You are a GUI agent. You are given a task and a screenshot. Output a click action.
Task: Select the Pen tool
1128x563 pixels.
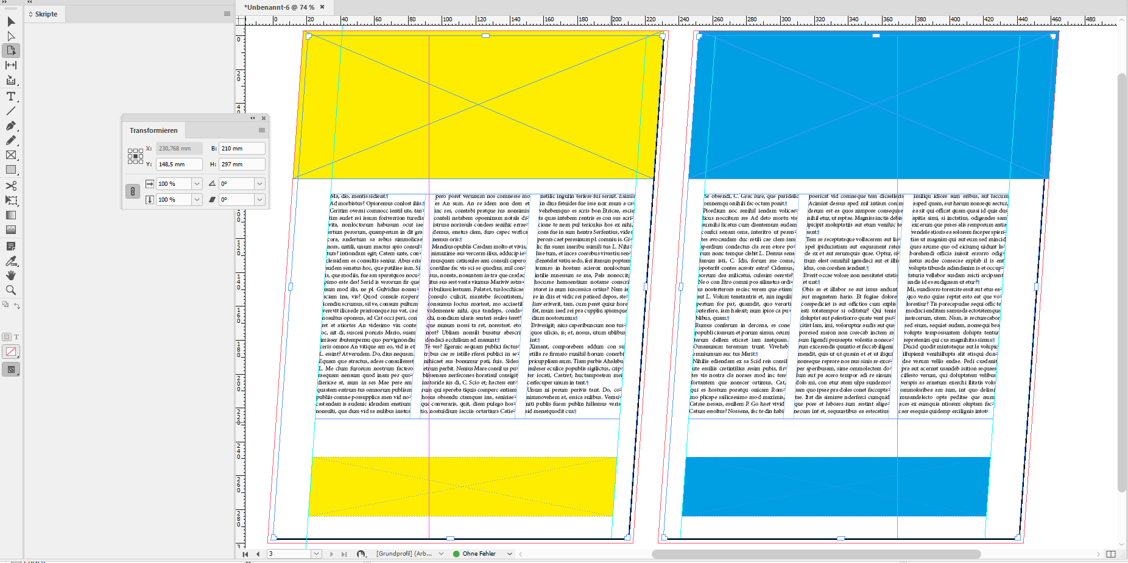(11, 126)
